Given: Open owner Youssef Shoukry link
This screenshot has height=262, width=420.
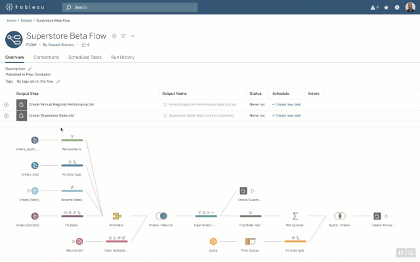Looking at the screenshot, I should tap(61, 45).
